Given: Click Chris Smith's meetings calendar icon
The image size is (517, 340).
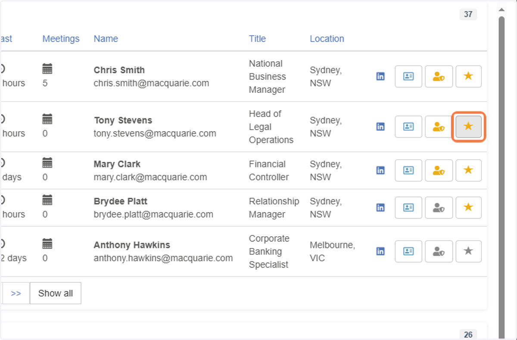Looking at the screenshot, I should pos(47,69).
